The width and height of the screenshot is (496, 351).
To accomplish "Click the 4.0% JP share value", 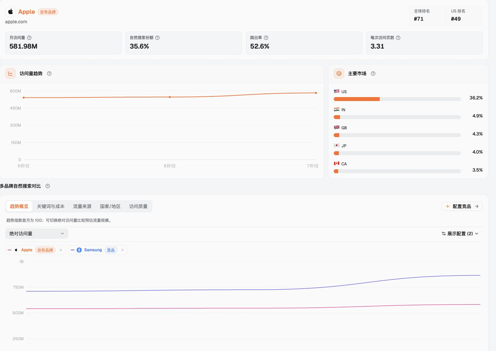I will click(x=478, y=152).
